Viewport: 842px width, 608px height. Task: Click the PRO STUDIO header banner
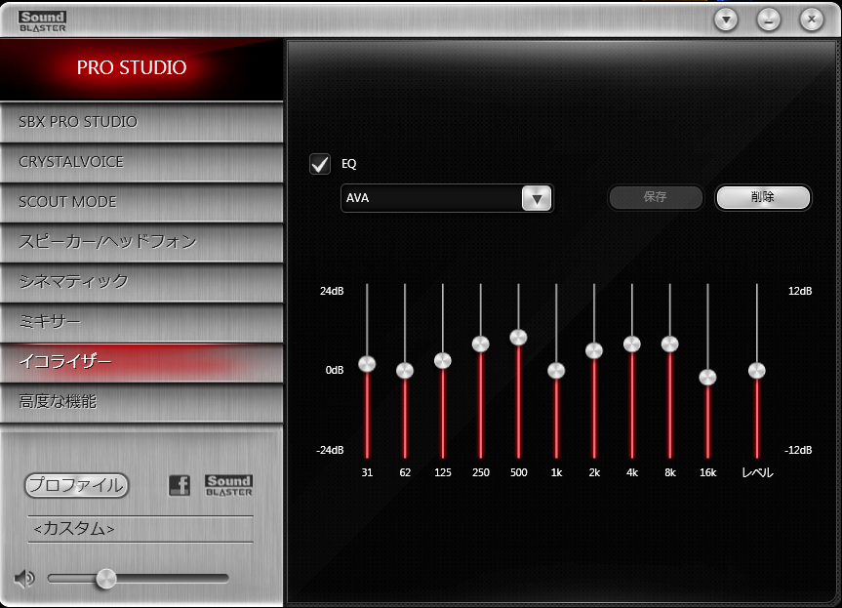click(141, 68)
